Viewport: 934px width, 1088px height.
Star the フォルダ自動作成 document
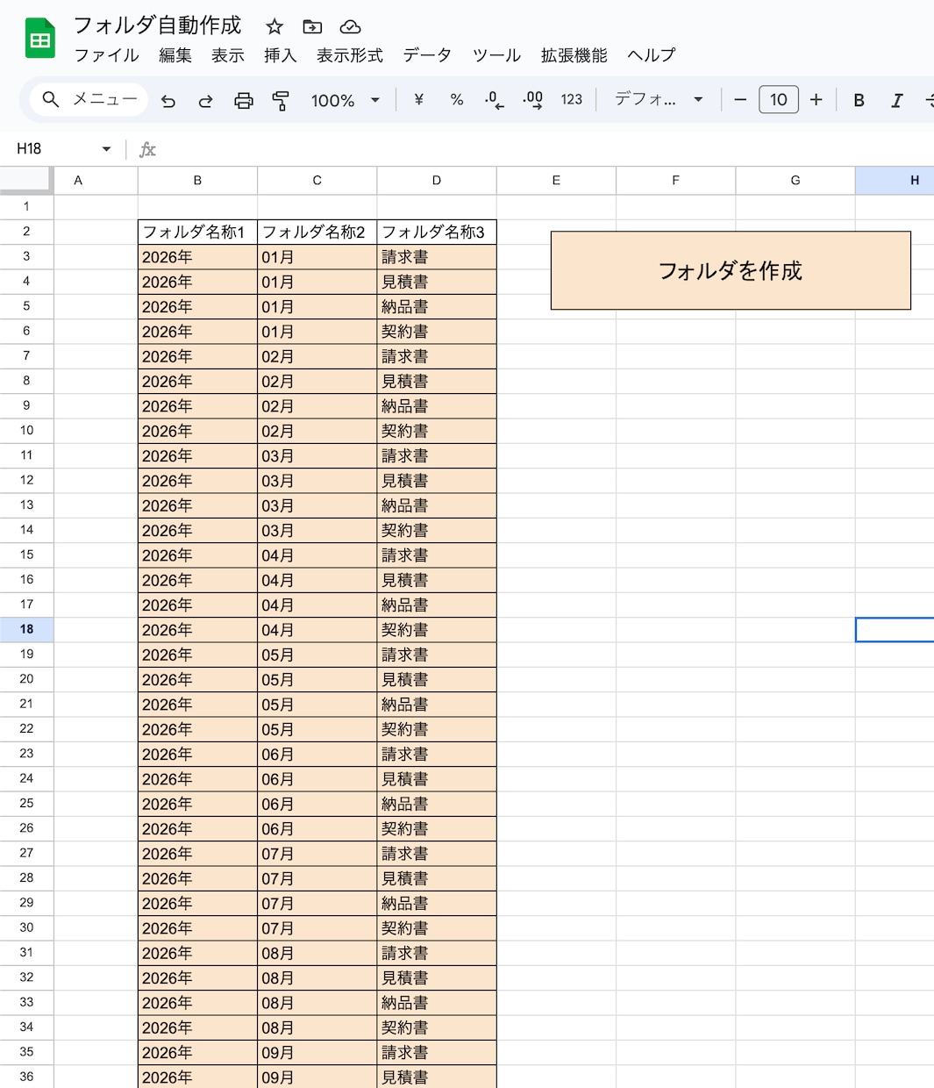pos(274,26)
